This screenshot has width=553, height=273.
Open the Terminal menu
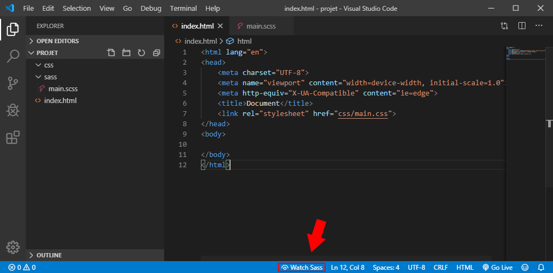tap(183, 8)
